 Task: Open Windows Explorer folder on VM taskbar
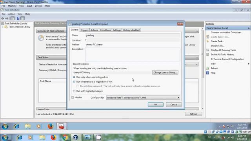pos(28,126)
